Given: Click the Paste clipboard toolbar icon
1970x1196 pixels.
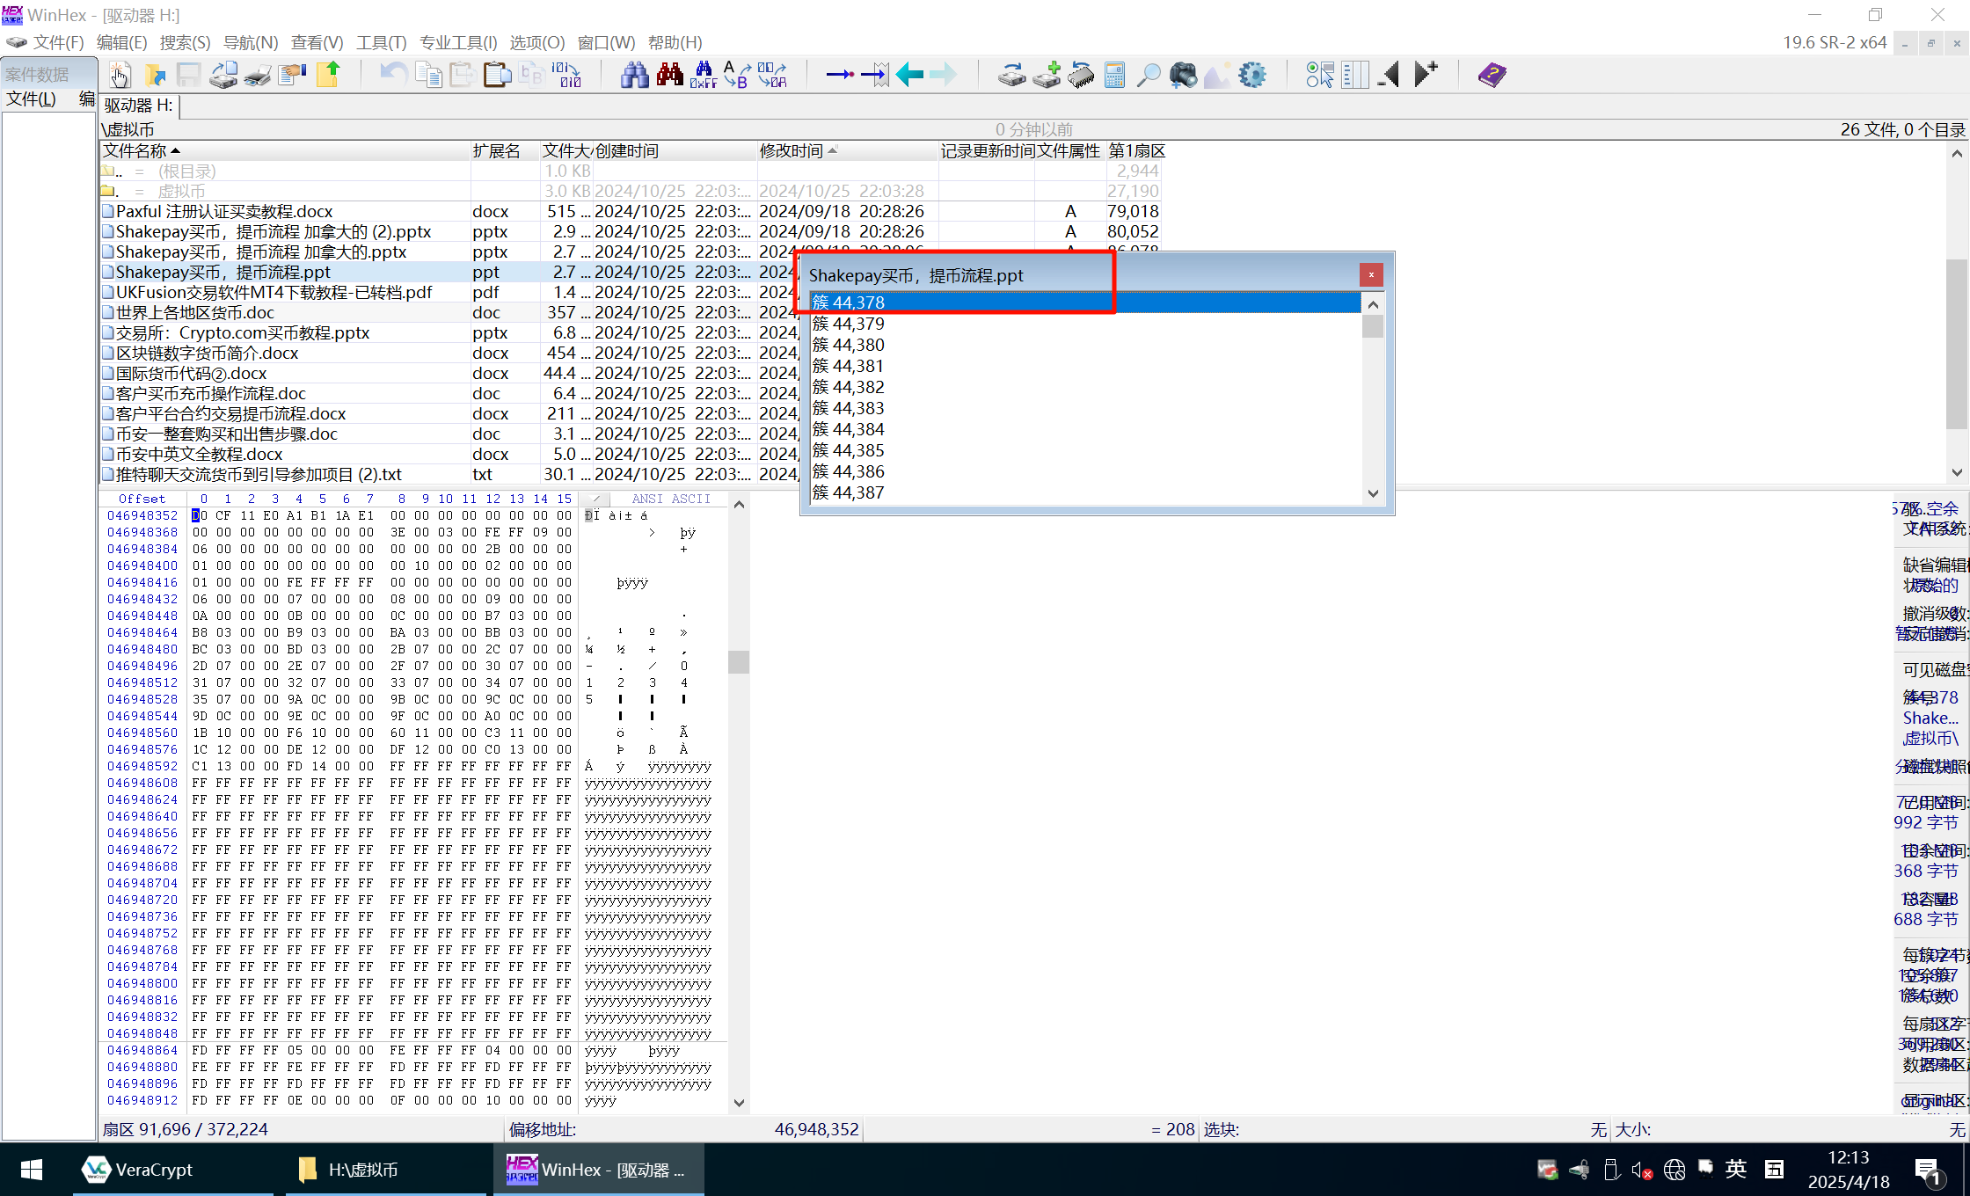Looking at the screenshot, I should click(497, 76).
